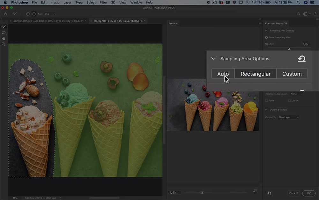The height and width of the screenshot is (200, 319).
Task: Click the add-to-sampling plus brush mode icon
Action: [x=28, y=14]
